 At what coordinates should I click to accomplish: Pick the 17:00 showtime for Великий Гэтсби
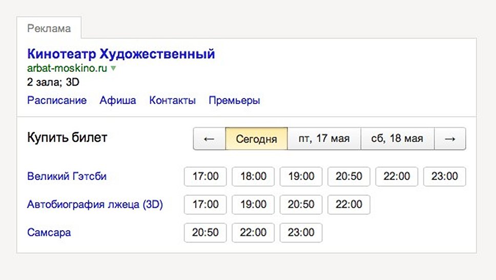[205, 176]
